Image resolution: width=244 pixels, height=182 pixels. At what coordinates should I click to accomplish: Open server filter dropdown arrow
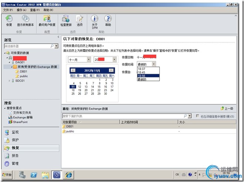[57, 46]
